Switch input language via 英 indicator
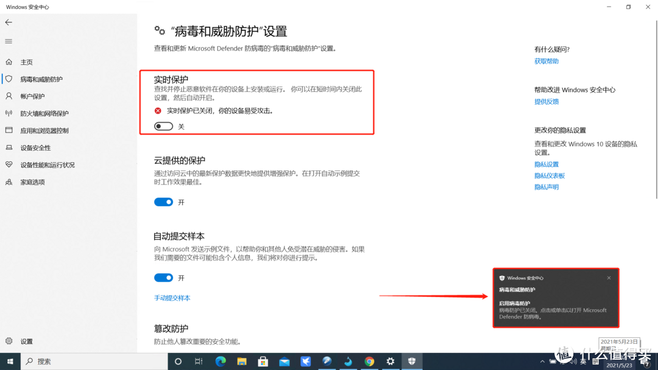The image size is (658, 370). pos(583,361)
